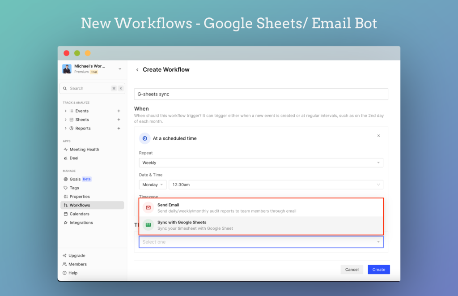Focus the sidebar Search field
458x296 pixels.
click(92, 88)
